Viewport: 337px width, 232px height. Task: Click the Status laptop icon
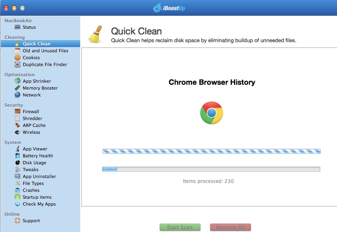coord(18,27)
